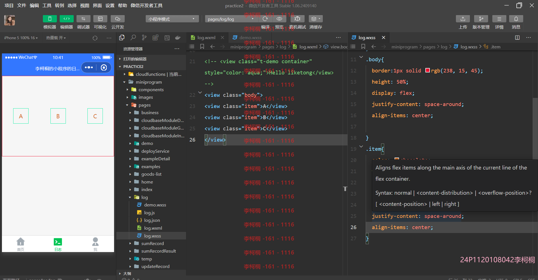Open version management (版本管理)
Screen dimensions: 538x280
pyautogui.click(x=481, y=19)
